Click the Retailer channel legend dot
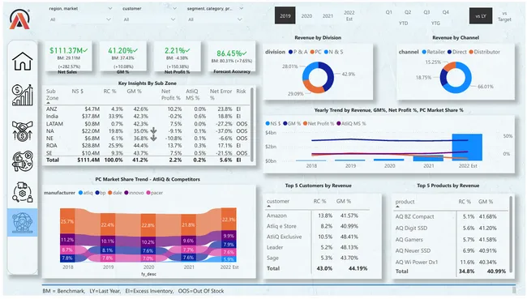The image size is (527, 299). [x=424, y=52]
